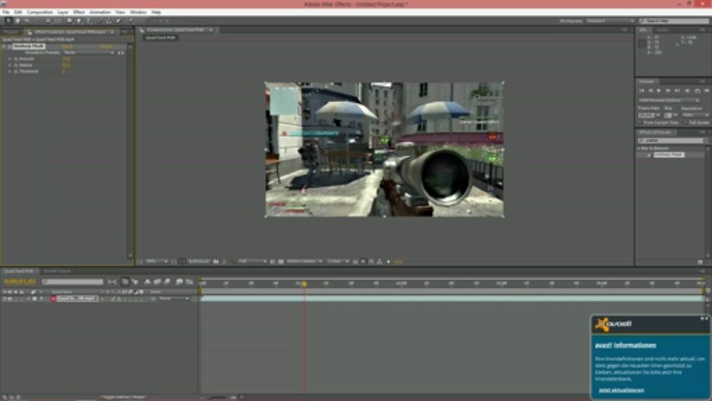Click the Search Help input field
712x401 pixels.
(675, 20)
